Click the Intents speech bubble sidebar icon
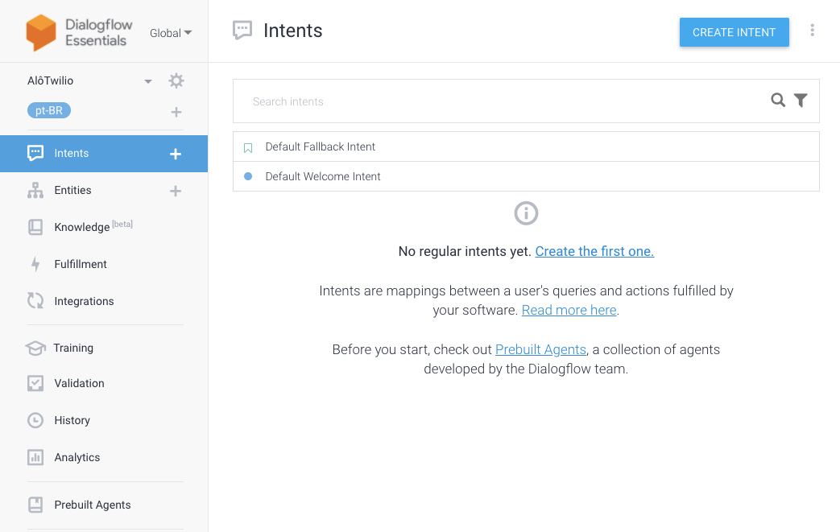Image resolution: width=840 pixels, height=532 pixels. (x=35, y=153)
